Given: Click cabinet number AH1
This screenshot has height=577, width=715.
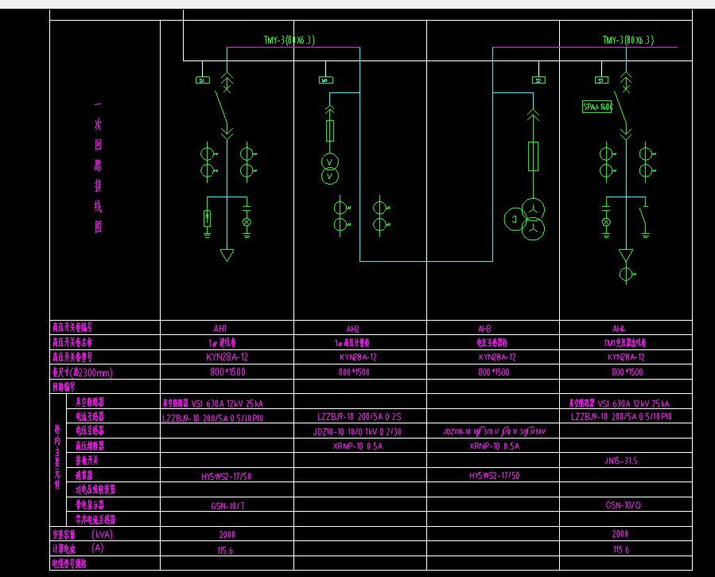Looking at the screenshot, I should pos(220,329).
